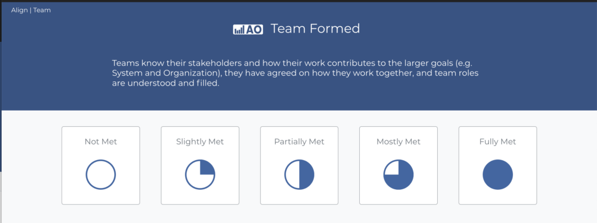This screenshot has width=597, height=223.
Task: Click the team stakeholders description paragraph
Action: pyautogui.click(x=295, y=73)
